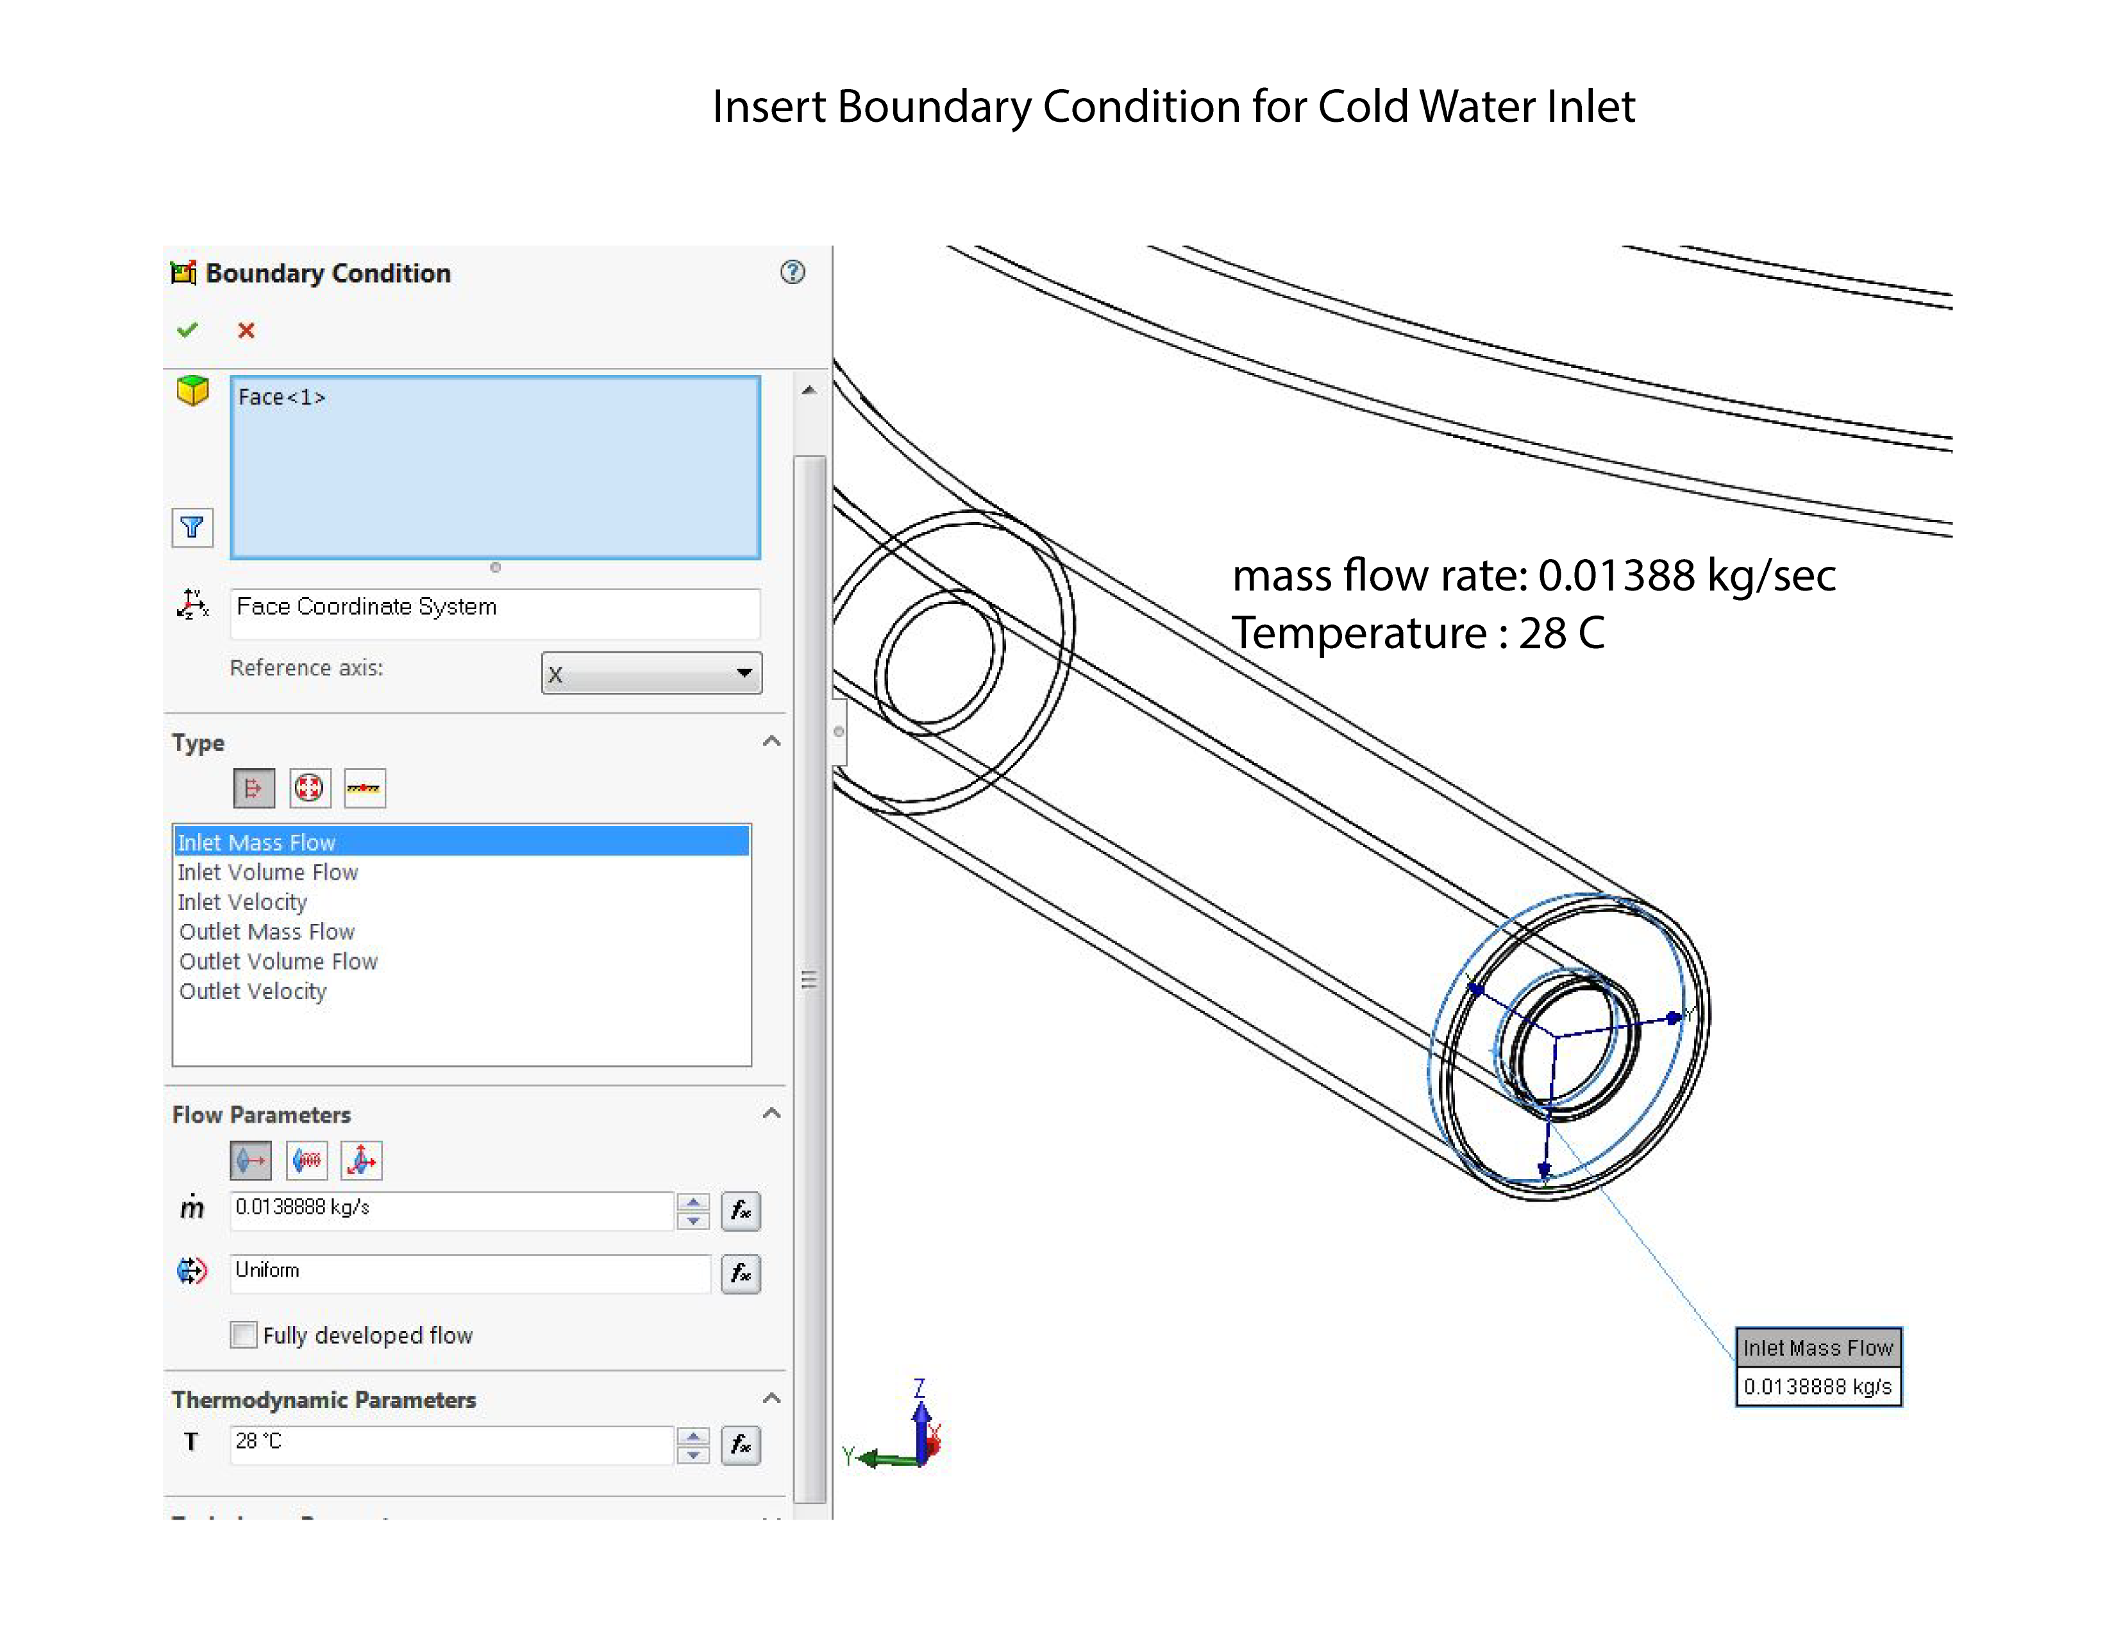Click dependency button beside mass flow rate
2116x1635 pixels.
click(x=740, y=1211)
